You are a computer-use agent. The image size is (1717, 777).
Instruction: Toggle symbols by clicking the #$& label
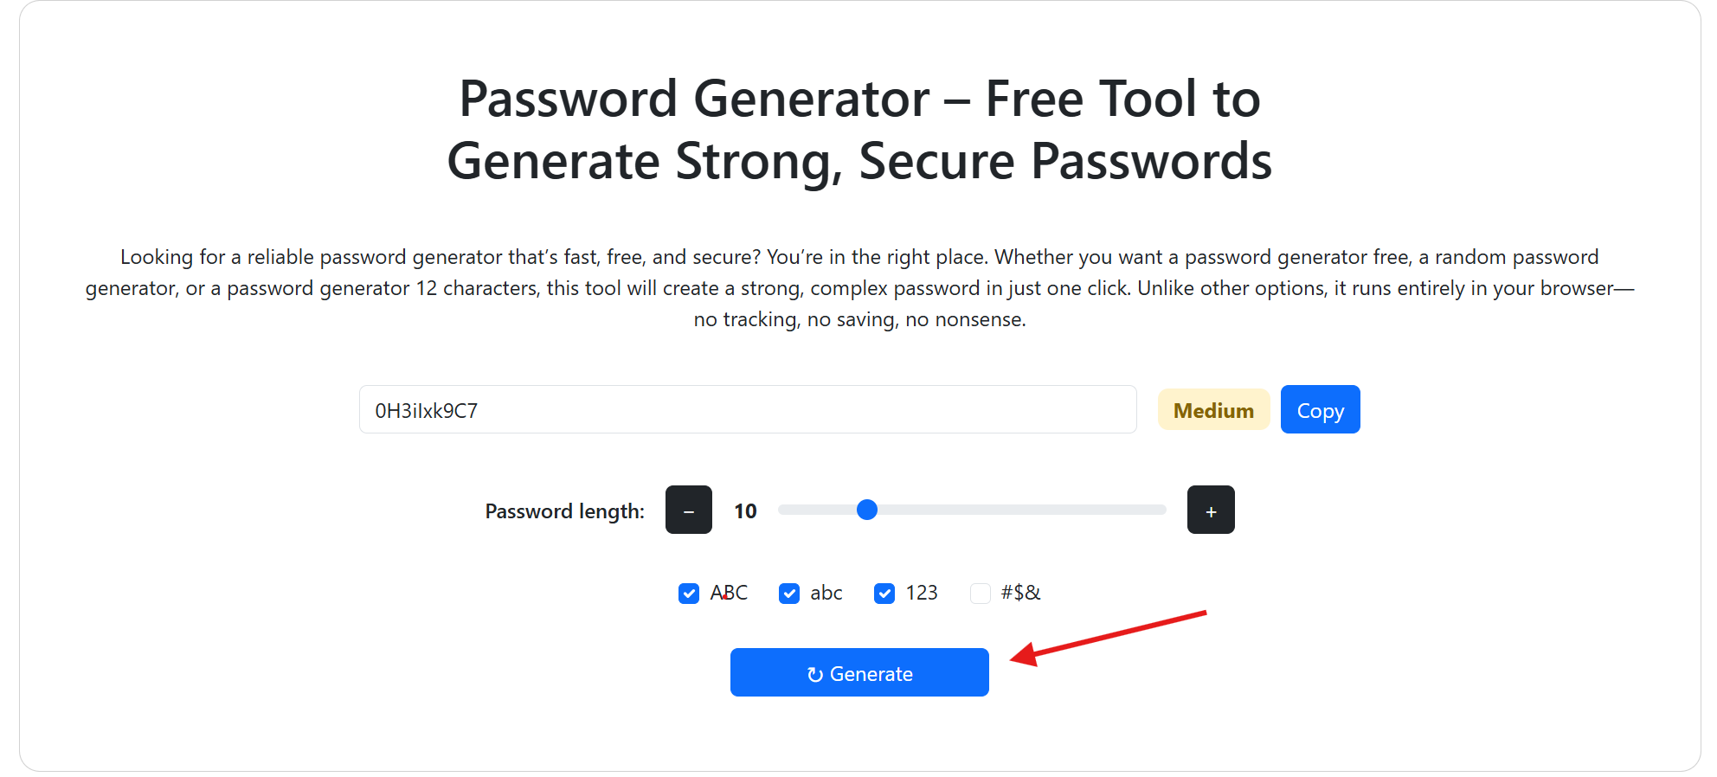[x=1019, y=593]
